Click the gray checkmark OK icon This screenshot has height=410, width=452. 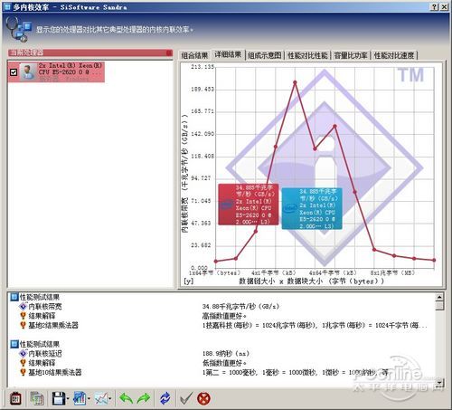pos(186,398)
